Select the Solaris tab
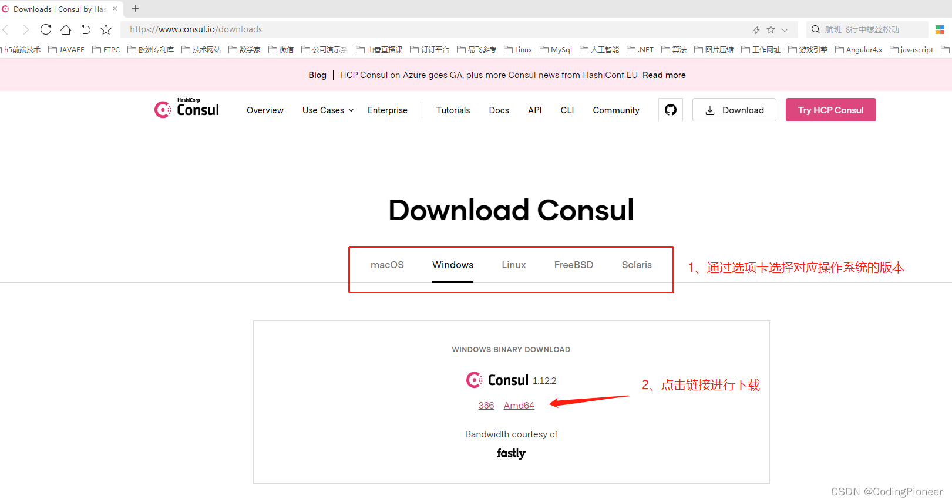 pos(637,265)
